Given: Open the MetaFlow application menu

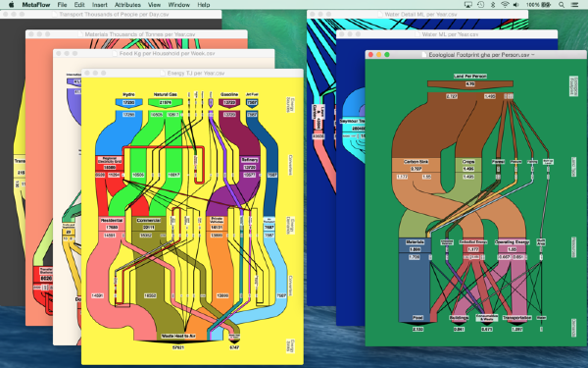Looking at the screenshot, I should pyautogui.click(x=36, y=5).
